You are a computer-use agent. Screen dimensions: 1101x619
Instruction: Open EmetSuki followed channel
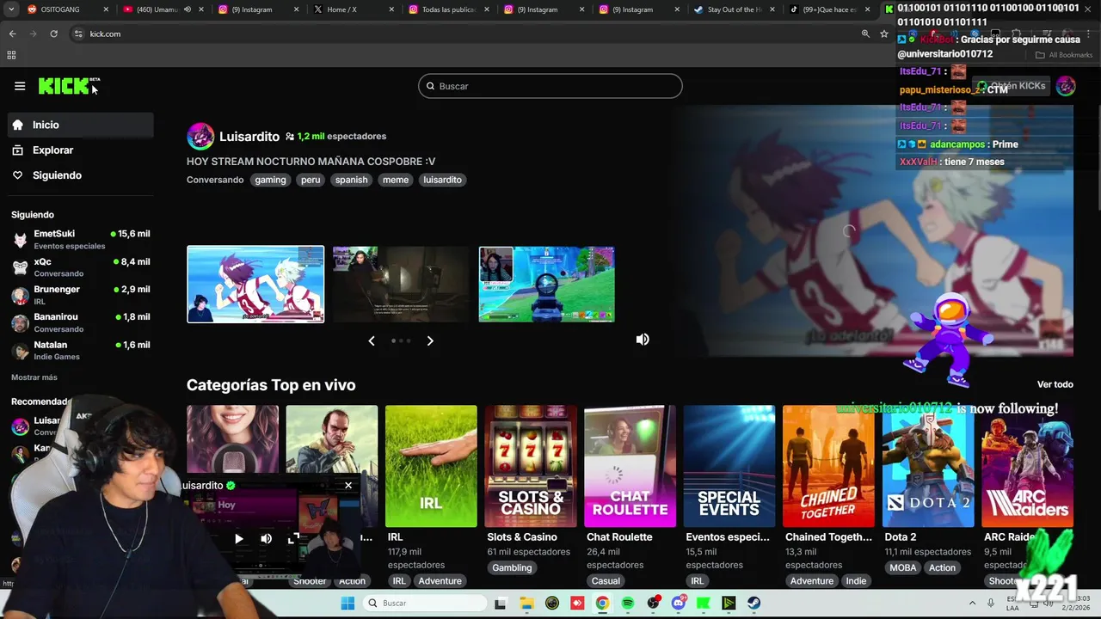coord(81,239)
